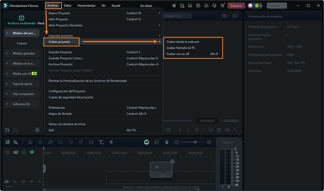Open the cloud upload icon
Image resolution: width=324 pixels, height=191 pixels.
click(x=206, y=6)
